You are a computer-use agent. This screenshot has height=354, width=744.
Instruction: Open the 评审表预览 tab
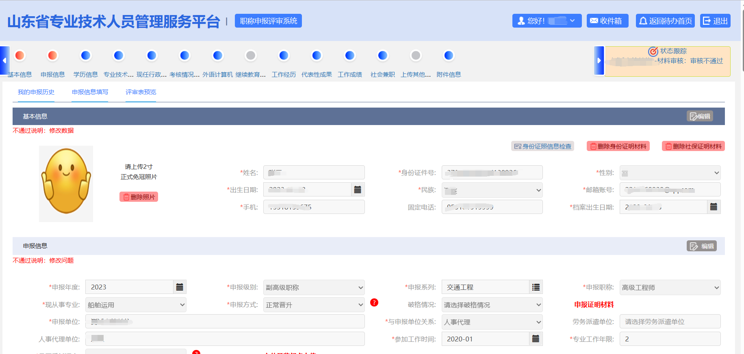(x=141, y=92)
